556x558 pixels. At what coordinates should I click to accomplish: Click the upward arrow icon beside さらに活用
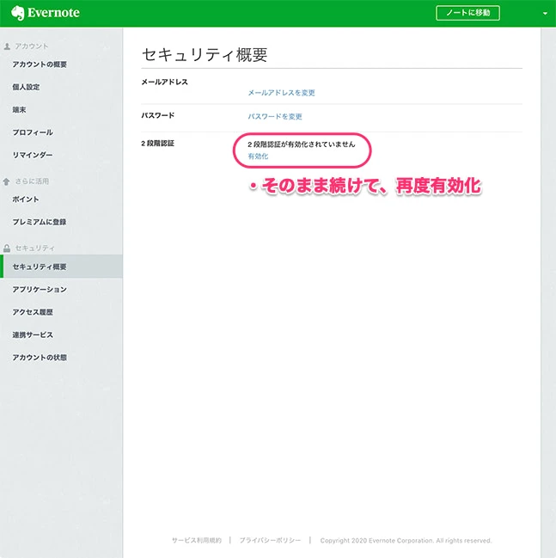pos(7,181)
